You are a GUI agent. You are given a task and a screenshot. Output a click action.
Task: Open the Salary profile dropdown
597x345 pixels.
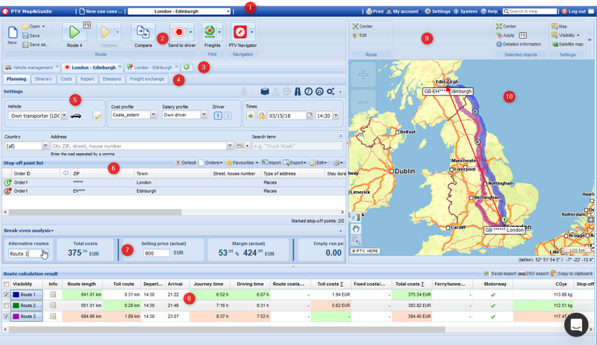204,114
